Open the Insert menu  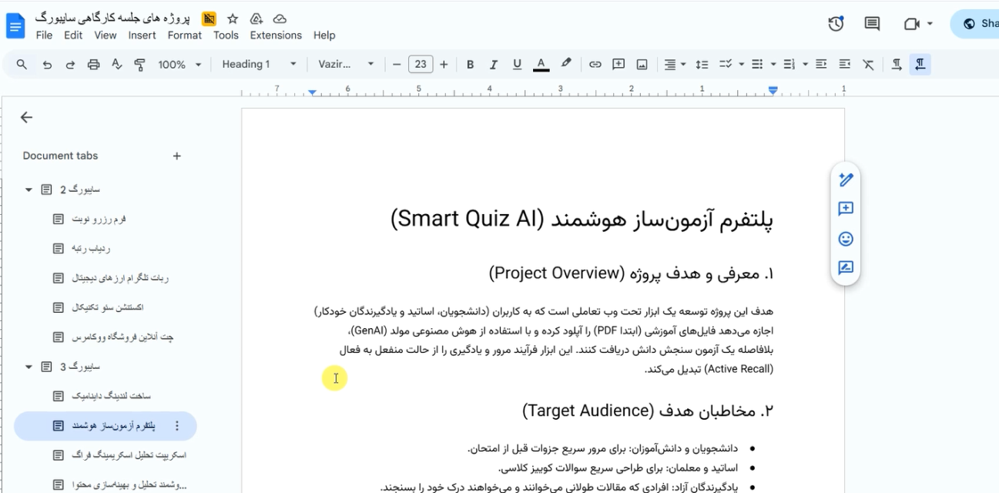[142, 35]
